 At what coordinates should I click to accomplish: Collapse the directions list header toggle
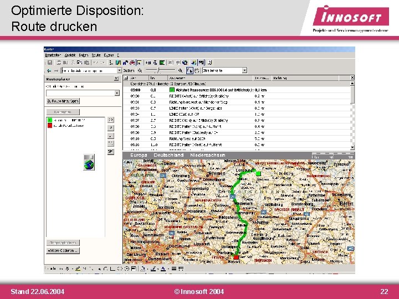126,78
